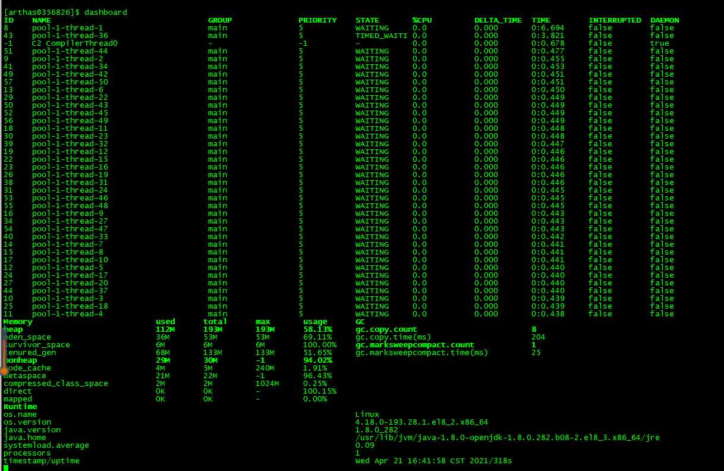Select the GROUP column header
The height and width of the screenshot is (471, 724).
[x=220, y=20]
